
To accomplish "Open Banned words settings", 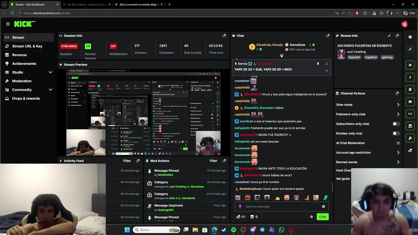I will (368, 162).
